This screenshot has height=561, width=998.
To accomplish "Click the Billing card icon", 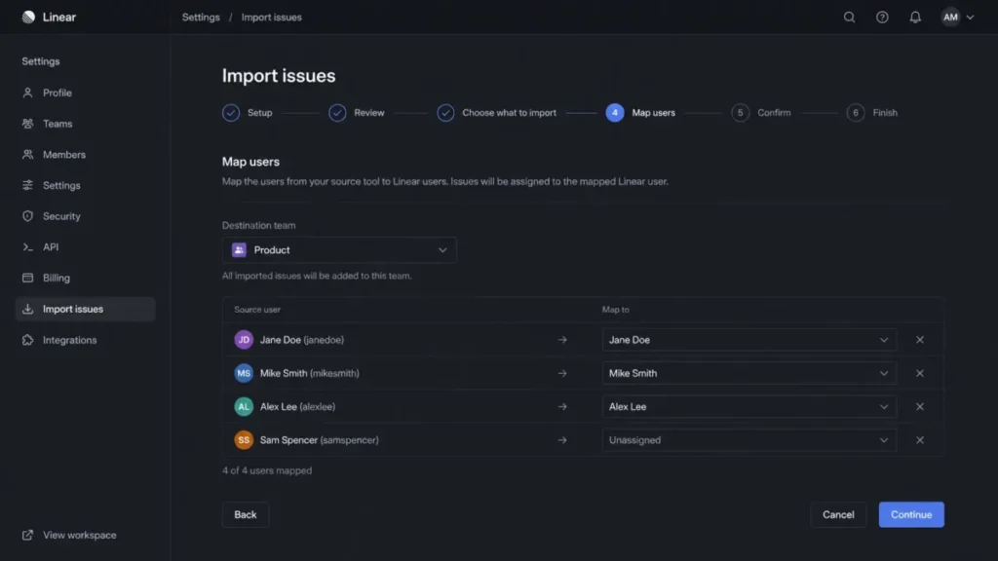I will pos(27,278).
